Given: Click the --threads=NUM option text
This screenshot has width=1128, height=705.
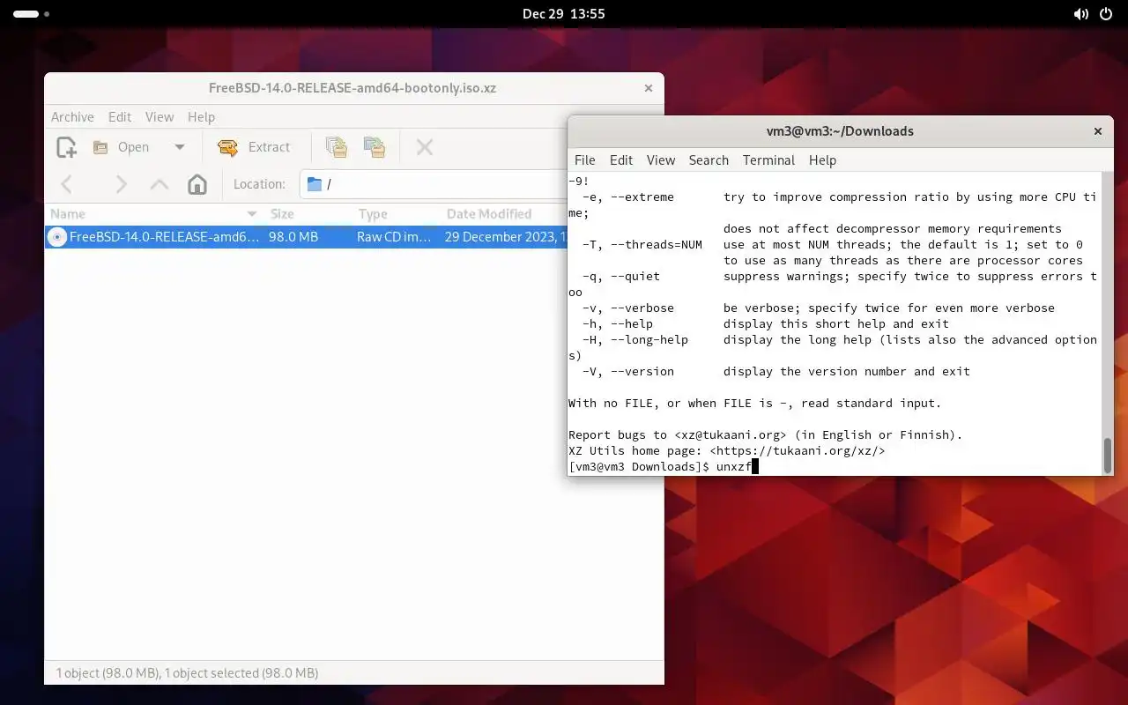Looking at the screenshot, I should 657,245.
